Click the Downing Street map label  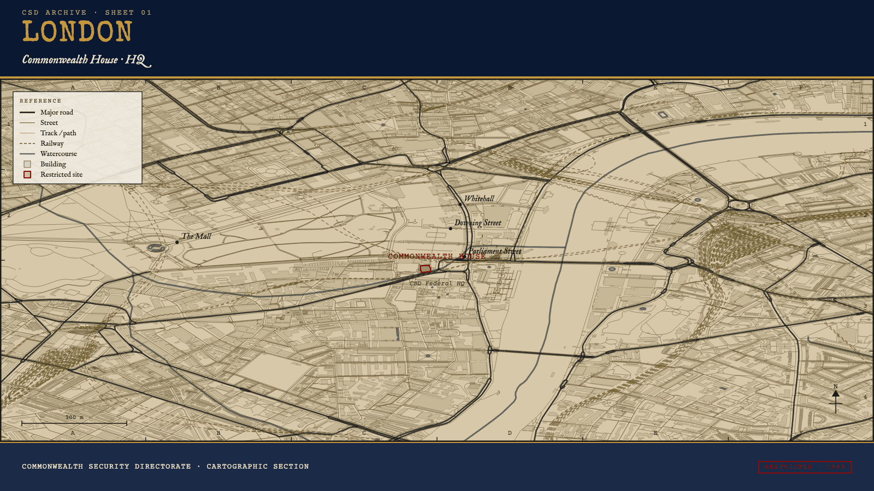pos(477,223)
